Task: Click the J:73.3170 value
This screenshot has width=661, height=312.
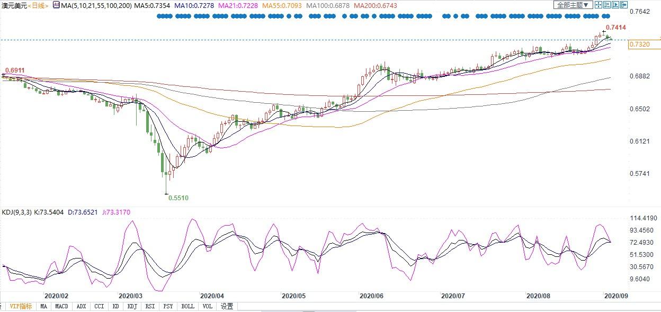Action: (x=117, y=212)
